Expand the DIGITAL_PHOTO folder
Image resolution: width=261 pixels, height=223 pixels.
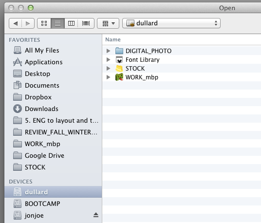[109, 51]
